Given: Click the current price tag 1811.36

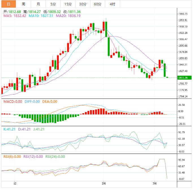Looking at the screenshot, I should 183,78.
